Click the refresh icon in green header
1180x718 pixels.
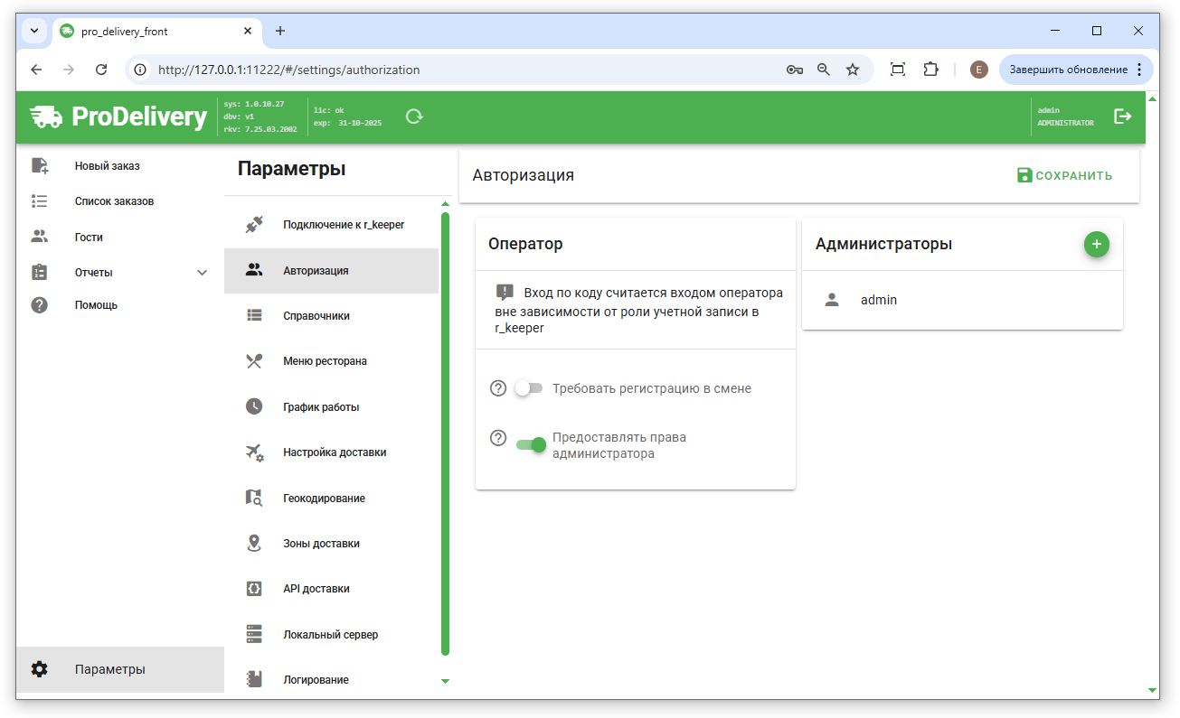coord(414,117)
